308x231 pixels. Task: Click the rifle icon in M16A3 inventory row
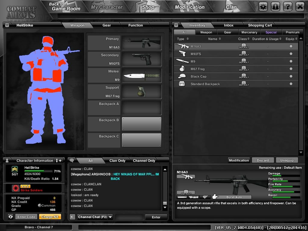[x=182, y=46]
